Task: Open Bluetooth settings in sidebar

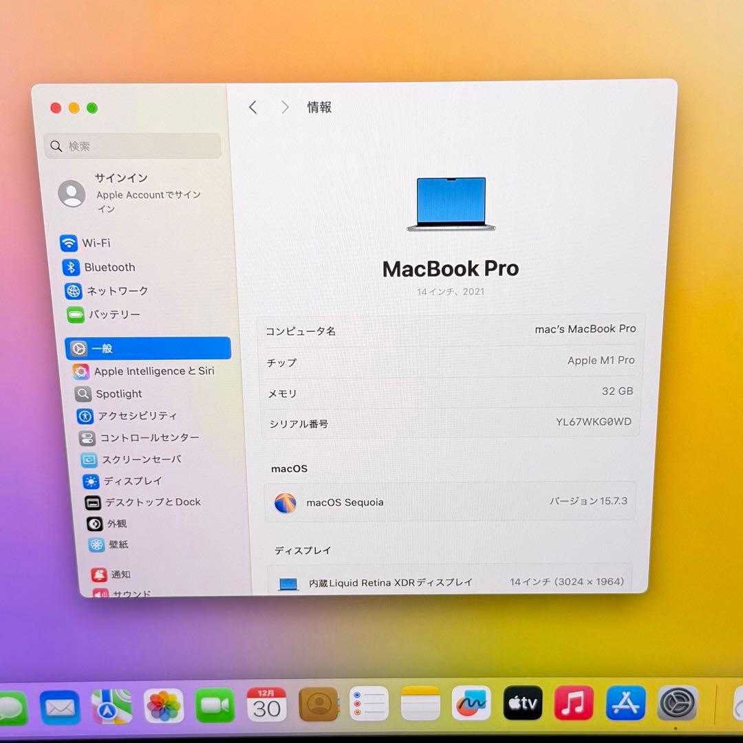Action: [99, 267]
